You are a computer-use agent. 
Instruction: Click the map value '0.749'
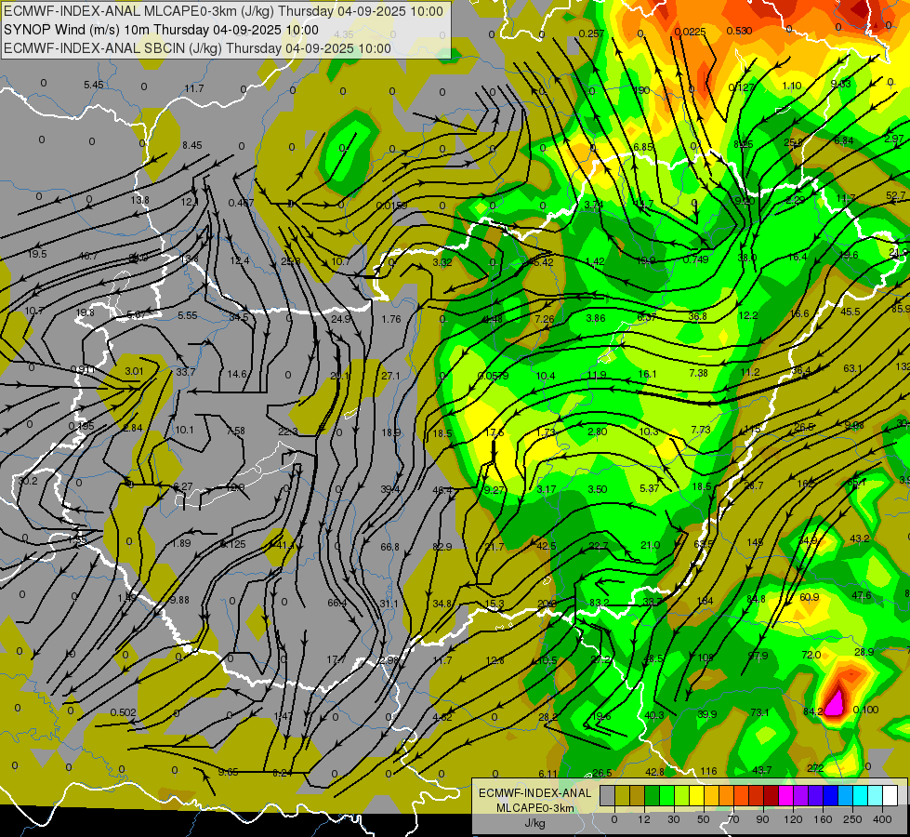point(695,259)
